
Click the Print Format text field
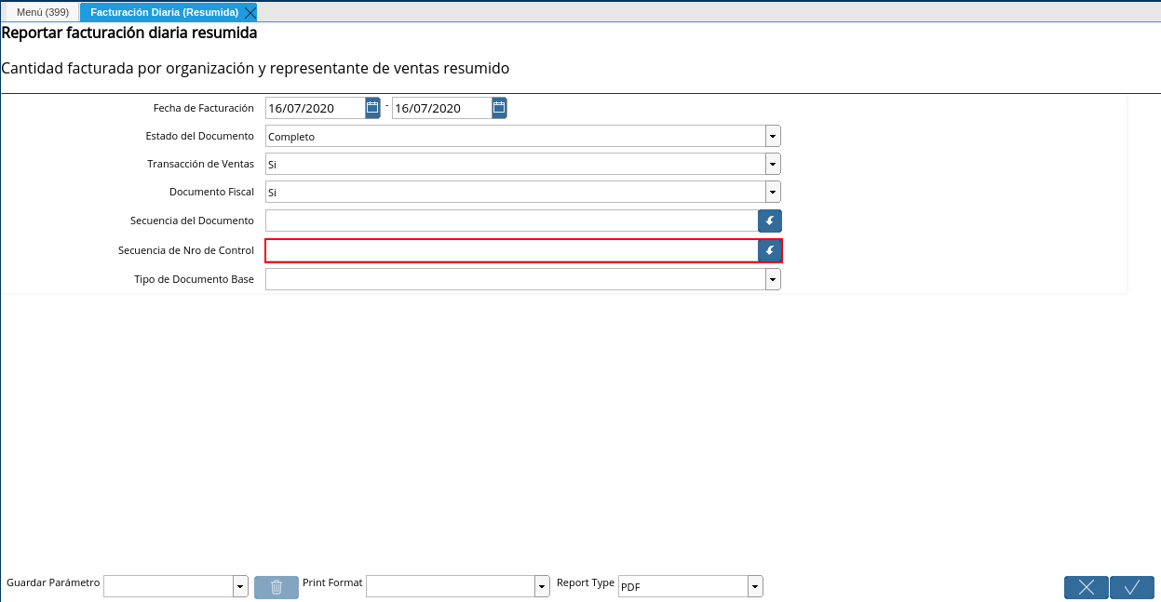coord(451,586)
